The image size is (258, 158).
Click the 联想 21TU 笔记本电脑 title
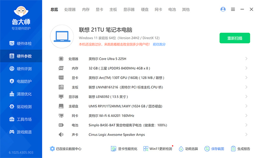pyautogui.click(x=105, y=30)
